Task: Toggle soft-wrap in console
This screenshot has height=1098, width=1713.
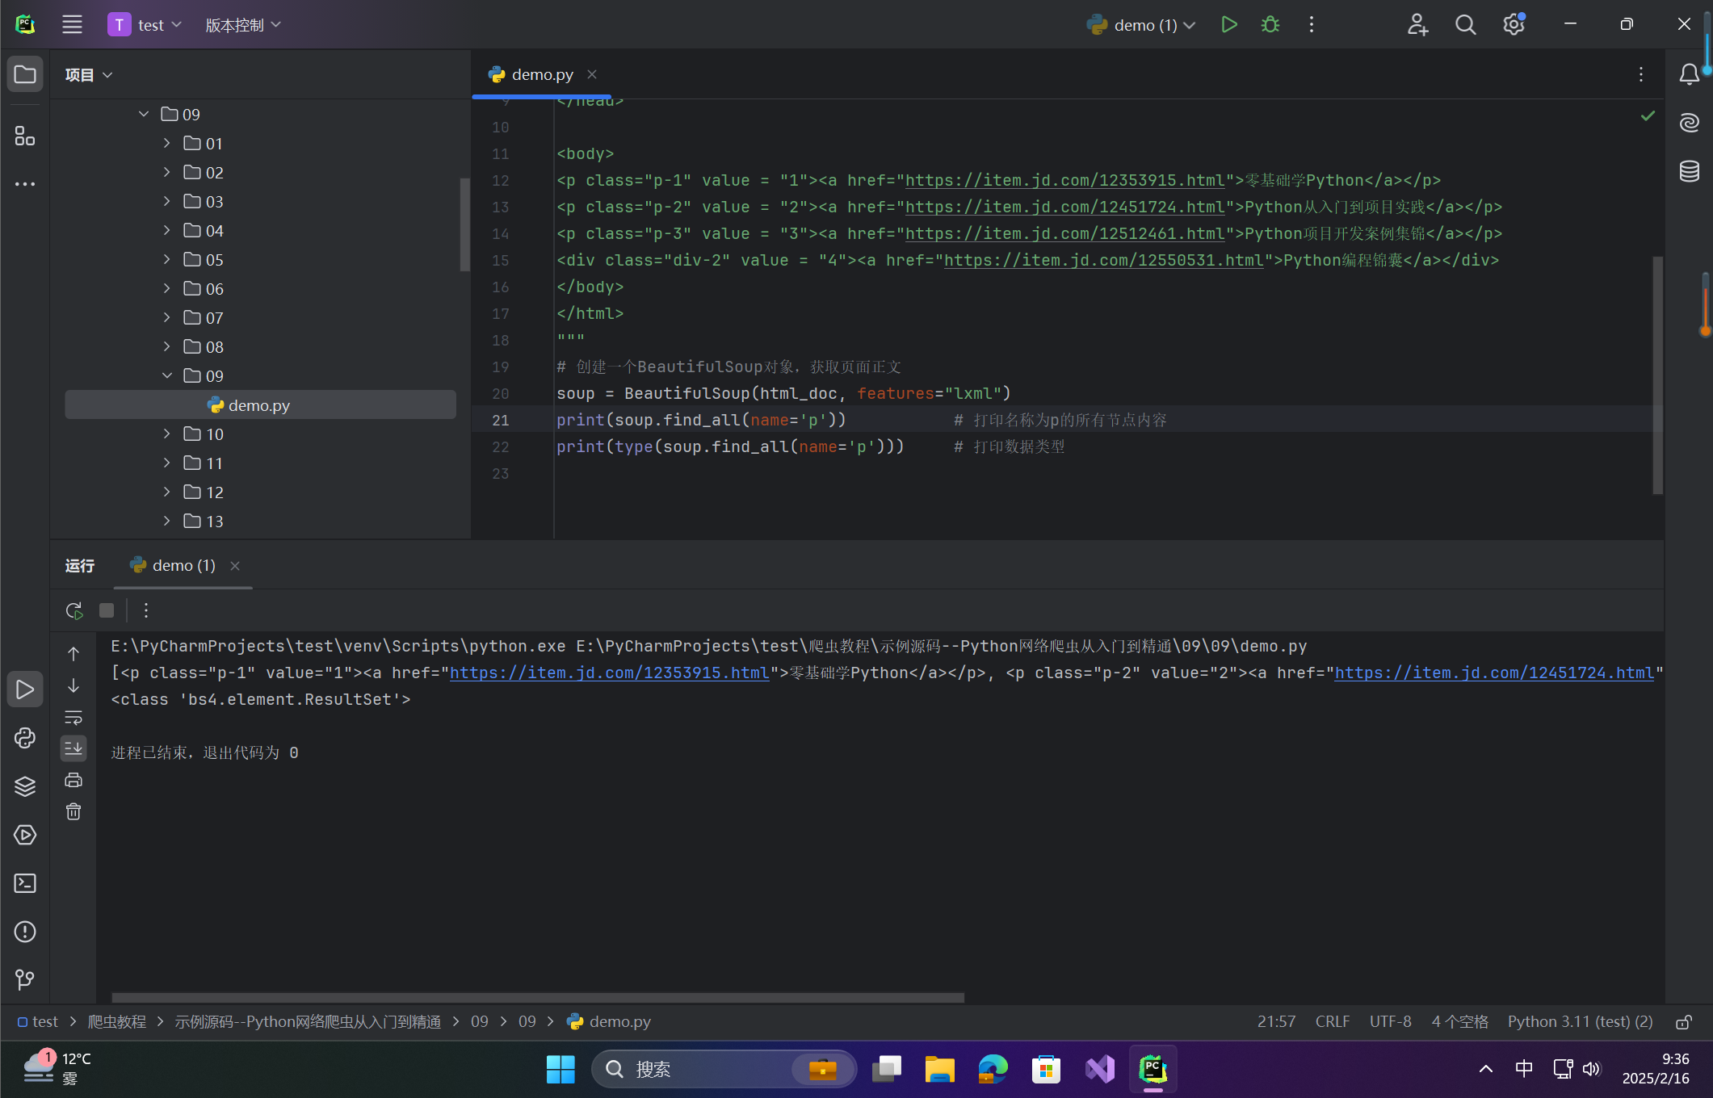Action: (73, 718)
